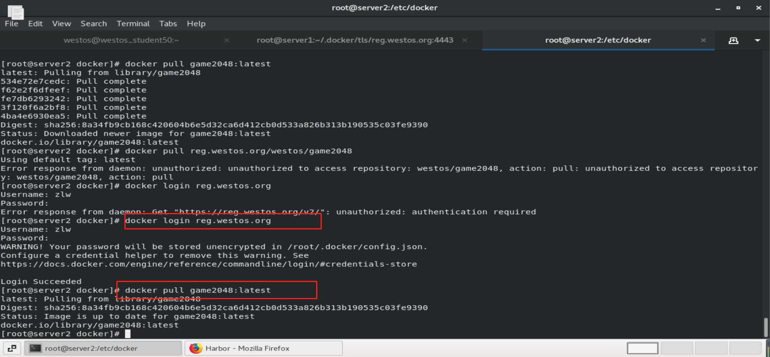Open the Edit menu
Screen dimensions: 770x357
[35, 24]
